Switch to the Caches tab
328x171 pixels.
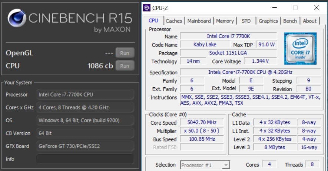pyautogui.click(x=174, y=21)
